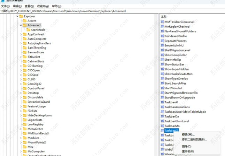
Task: Expand the CD Burning tree node
Action: point(21,66)
